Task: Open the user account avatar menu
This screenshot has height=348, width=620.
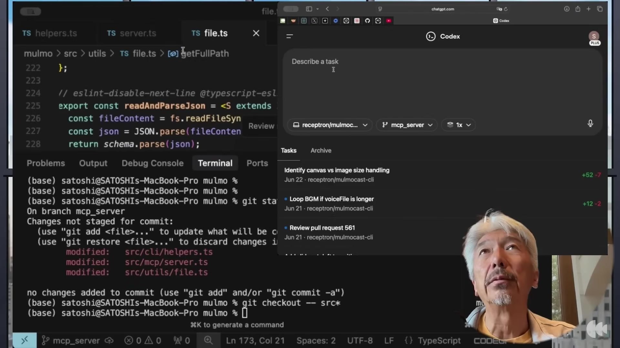Action: click(594, 36)
